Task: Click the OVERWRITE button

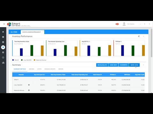Action: 124,65
